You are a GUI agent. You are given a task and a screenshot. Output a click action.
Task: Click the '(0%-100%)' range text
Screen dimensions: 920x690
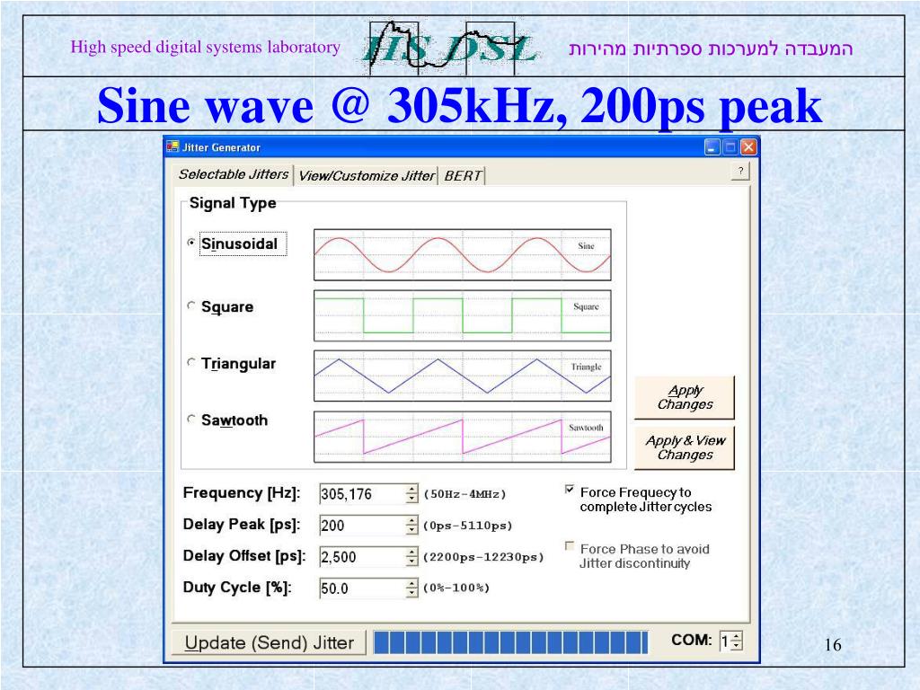(456, 588)
